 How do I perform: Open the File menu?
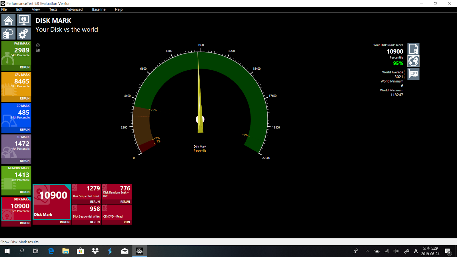[4, 9]
